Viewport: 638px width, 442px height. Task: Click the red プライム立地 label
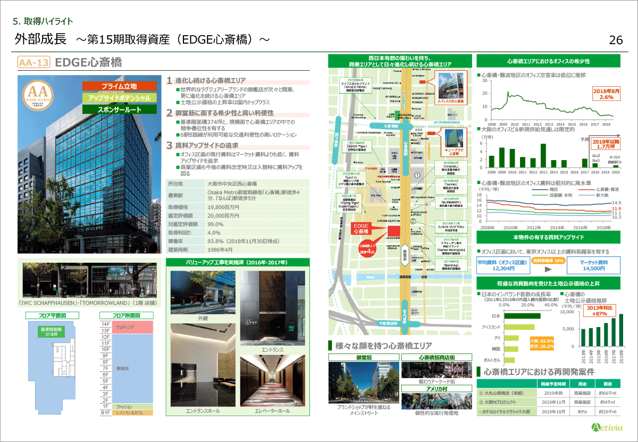click(120, 86)
